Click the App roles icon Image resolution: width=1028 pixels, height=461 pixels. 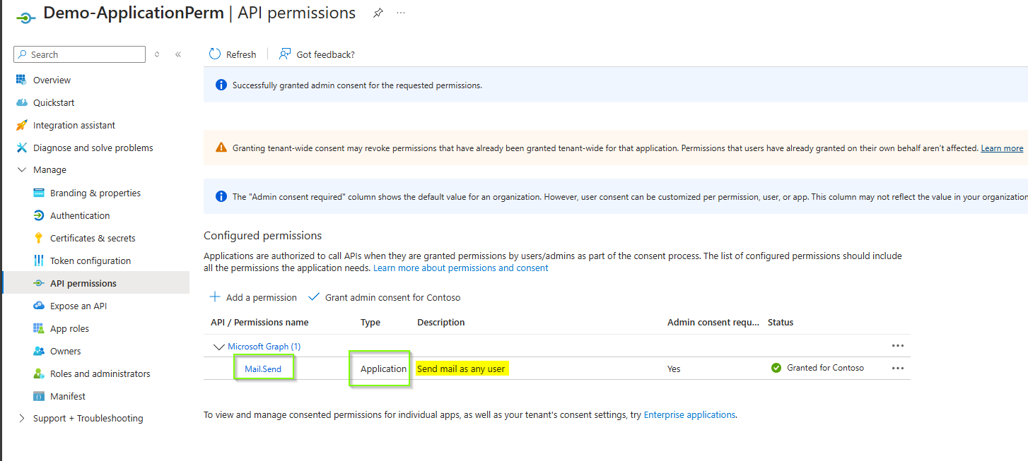pos(38,328)
